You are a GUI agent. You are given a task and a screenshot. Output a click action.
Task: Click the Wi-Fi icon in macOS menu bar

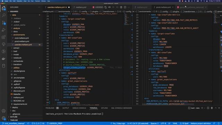pyautogui.click(x=201, y=1)
